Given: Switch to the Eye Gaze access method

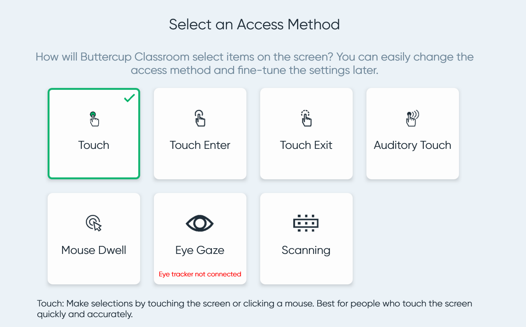Looking at the screenshot, I should tap(200, 239).
